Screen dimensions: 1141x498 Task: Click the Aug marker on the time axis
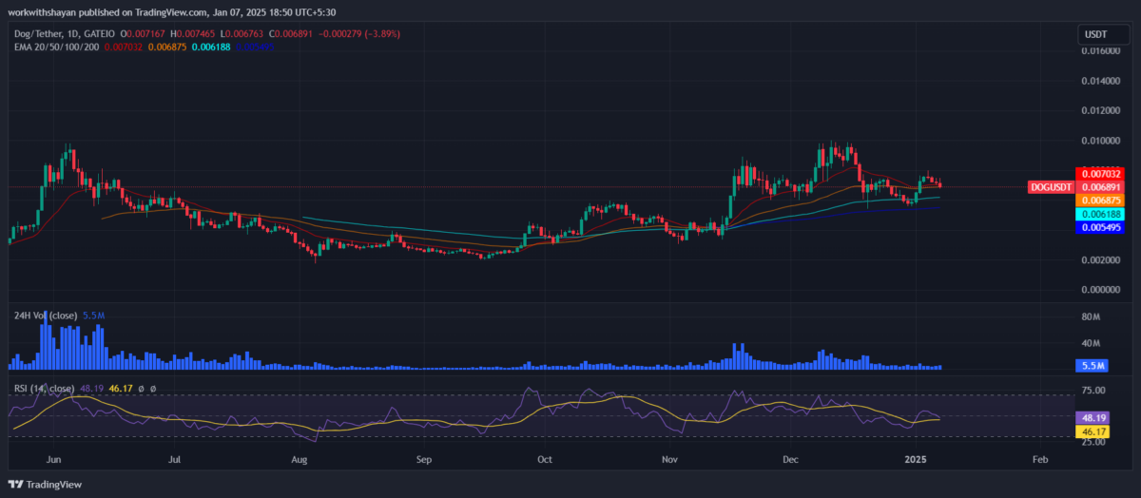click(299, 459)
